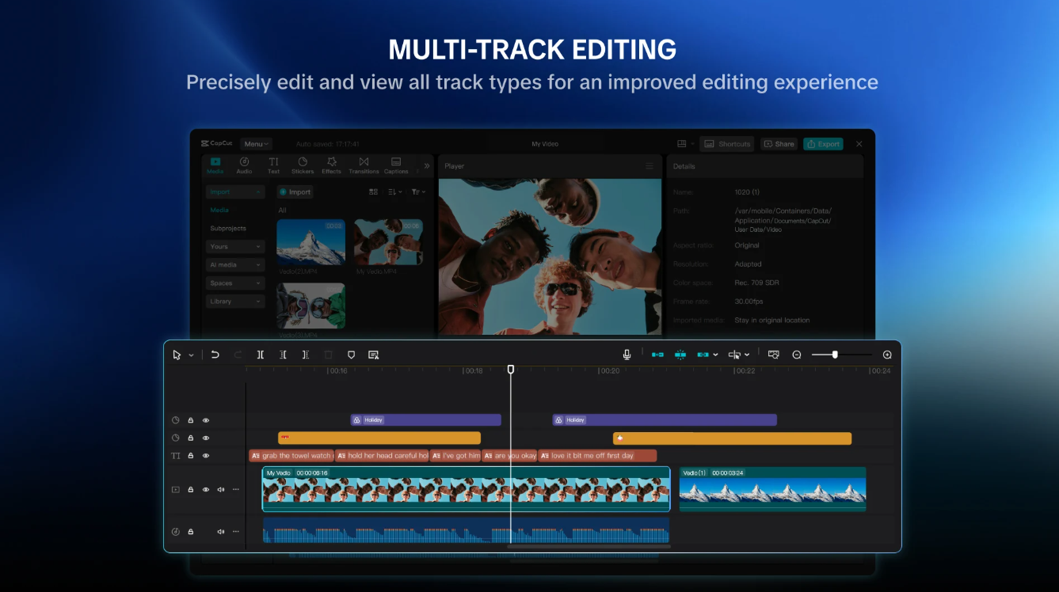Expand the Library sidebar section

(235, 301)
